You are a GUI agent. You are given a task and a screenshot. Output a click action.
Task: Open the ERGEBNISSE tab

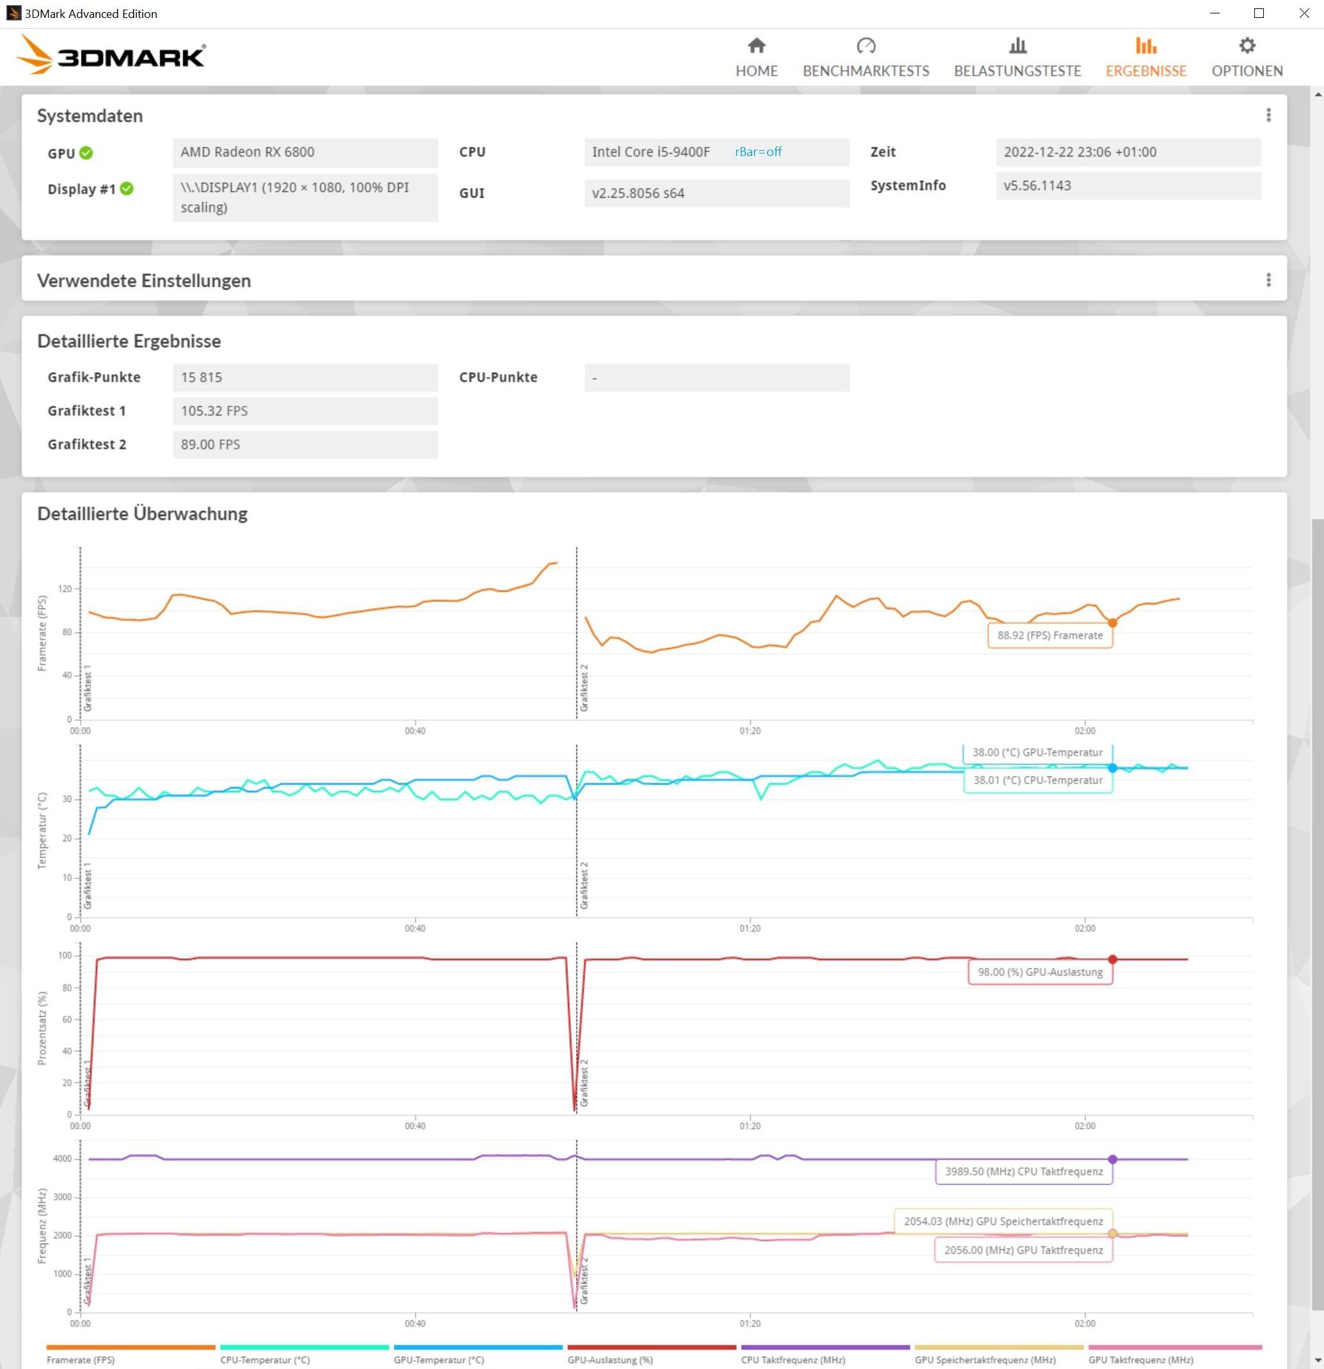(x=1146, y=58)
